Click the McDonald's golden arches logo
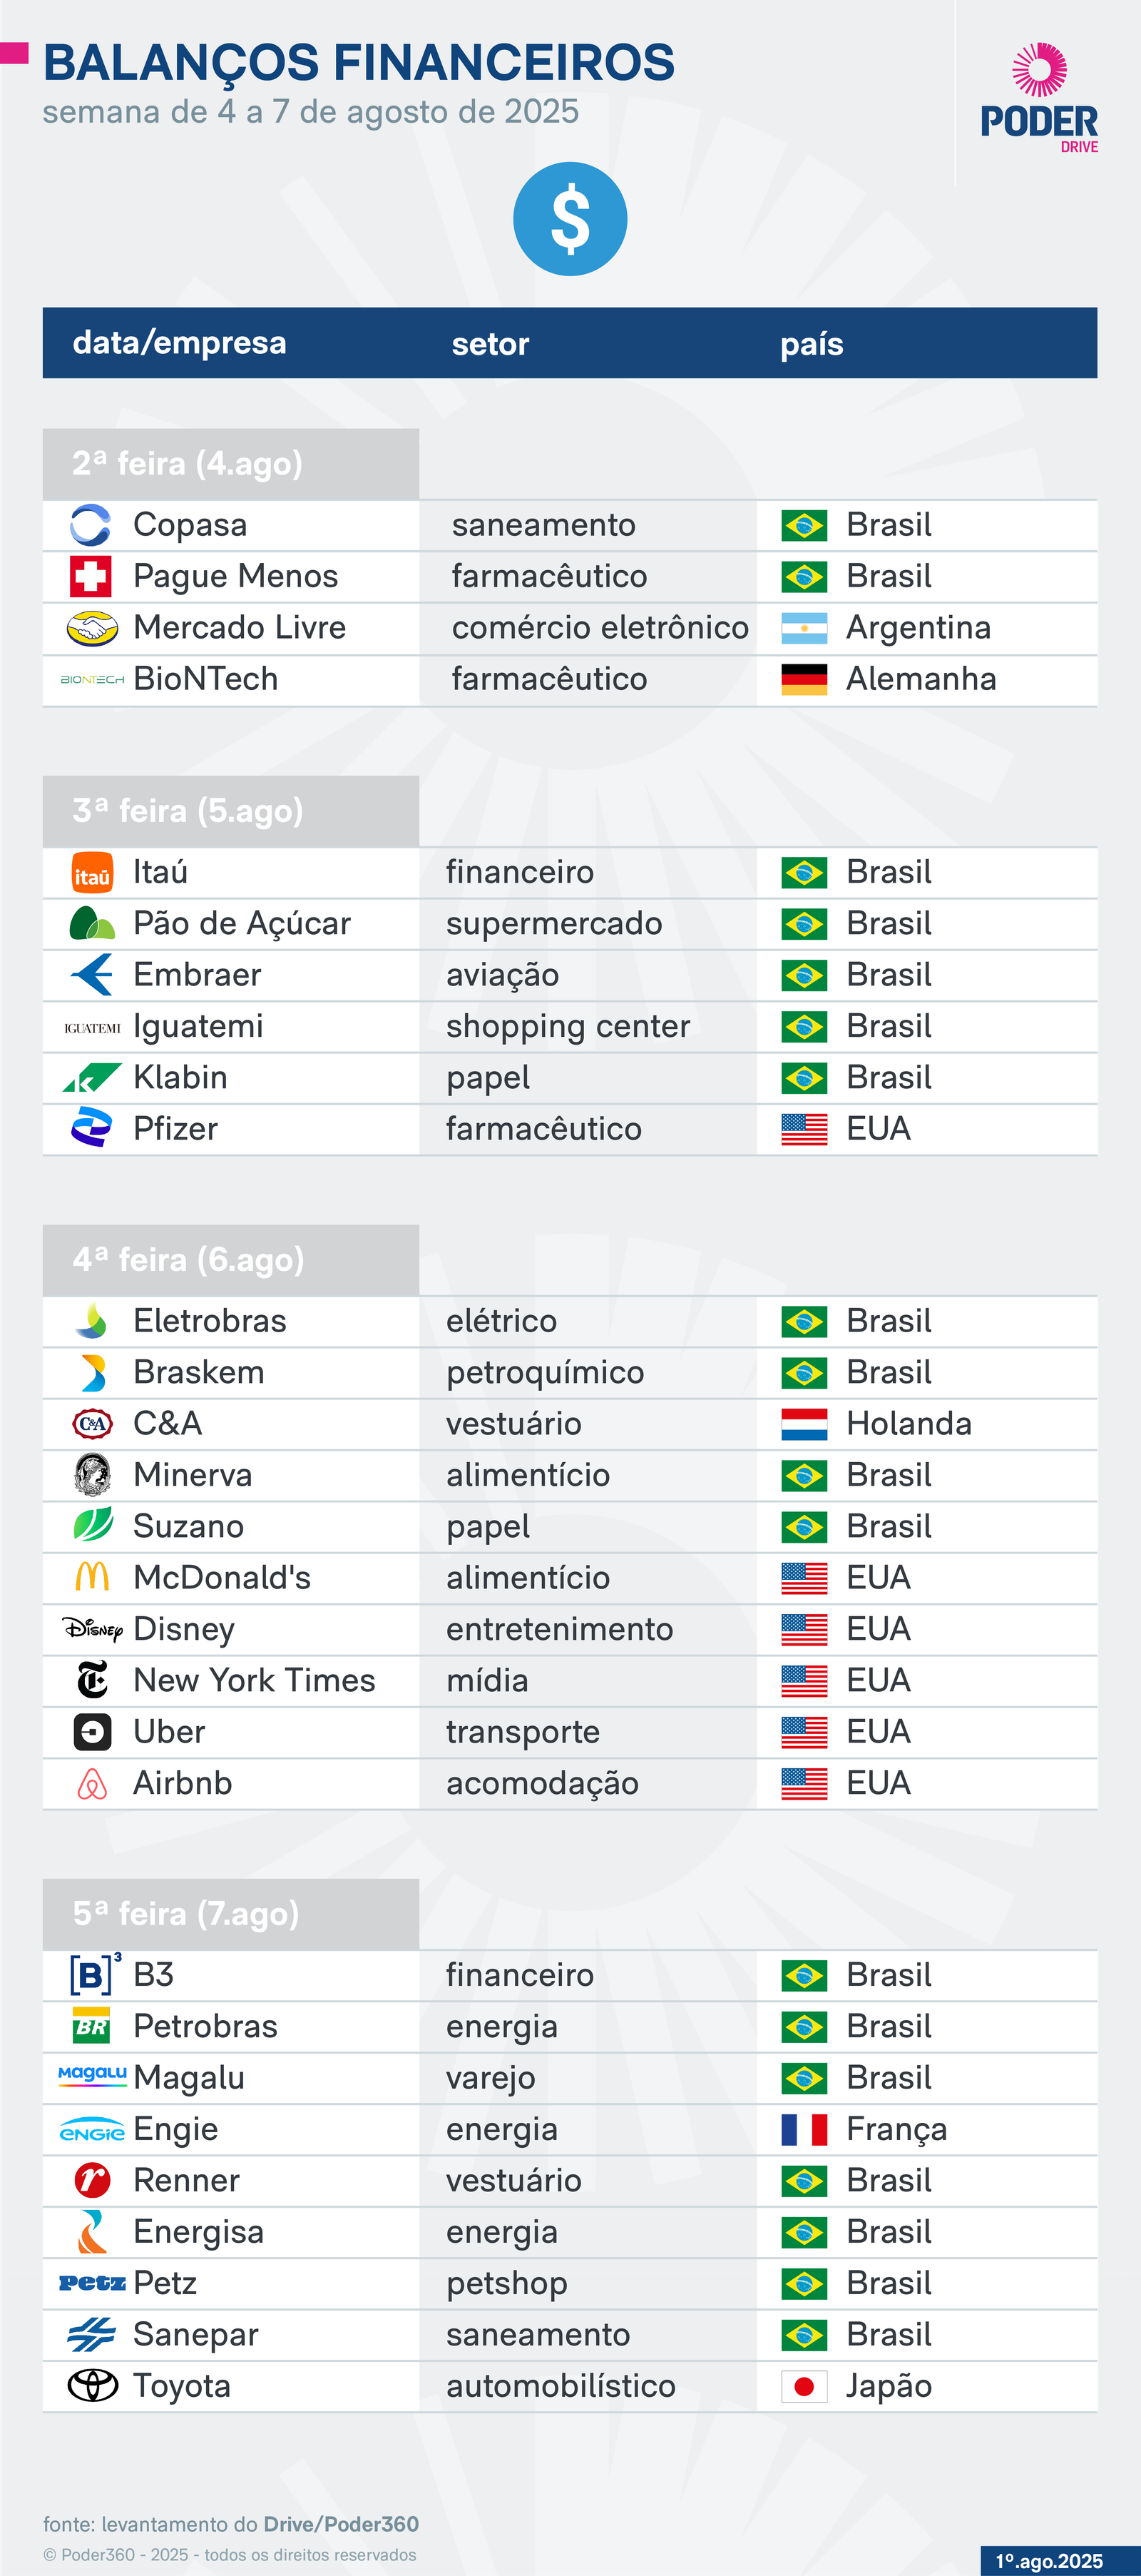Image resolution: width=1141 pixels, height=2576 pixels. pos(92,1578)
